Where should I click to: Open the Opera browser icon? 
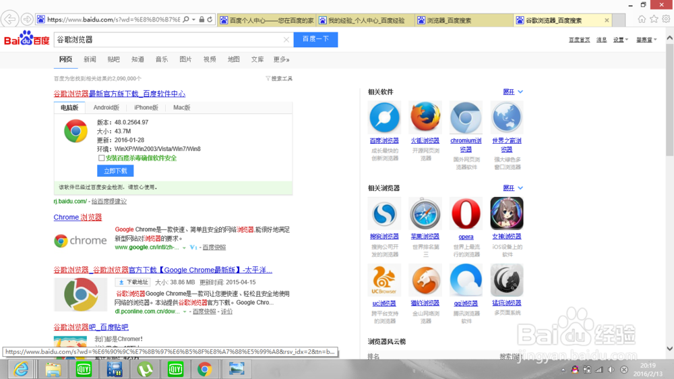click(x=466, y=213)
